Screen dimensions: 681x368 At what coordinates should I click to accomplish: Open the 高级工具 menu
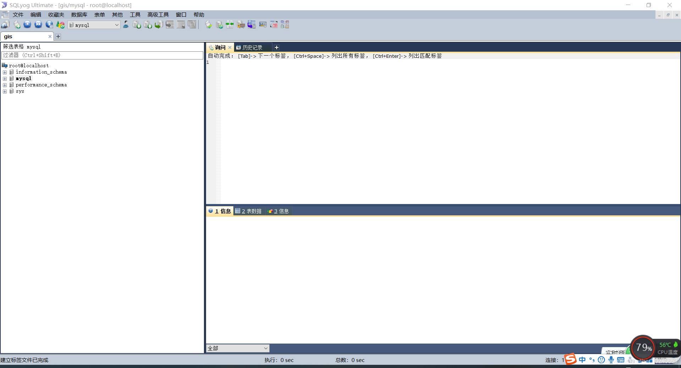pyautogui.click(x=158, y=15)
